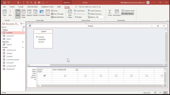Open the Help ribbon tab
The image size is (170, 95).
tap(59, 7)
